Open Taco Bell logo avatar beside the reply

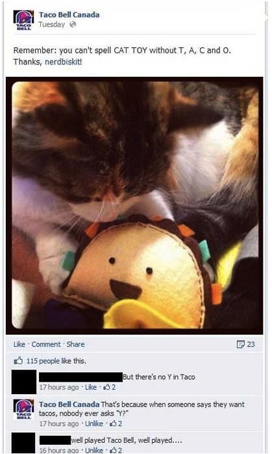coord(24,409)
